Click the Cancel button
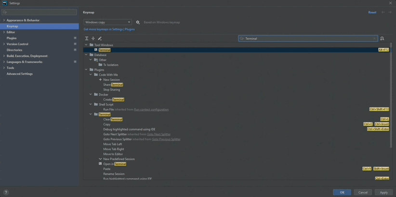The image size is (396, 197). pos(363,192)
